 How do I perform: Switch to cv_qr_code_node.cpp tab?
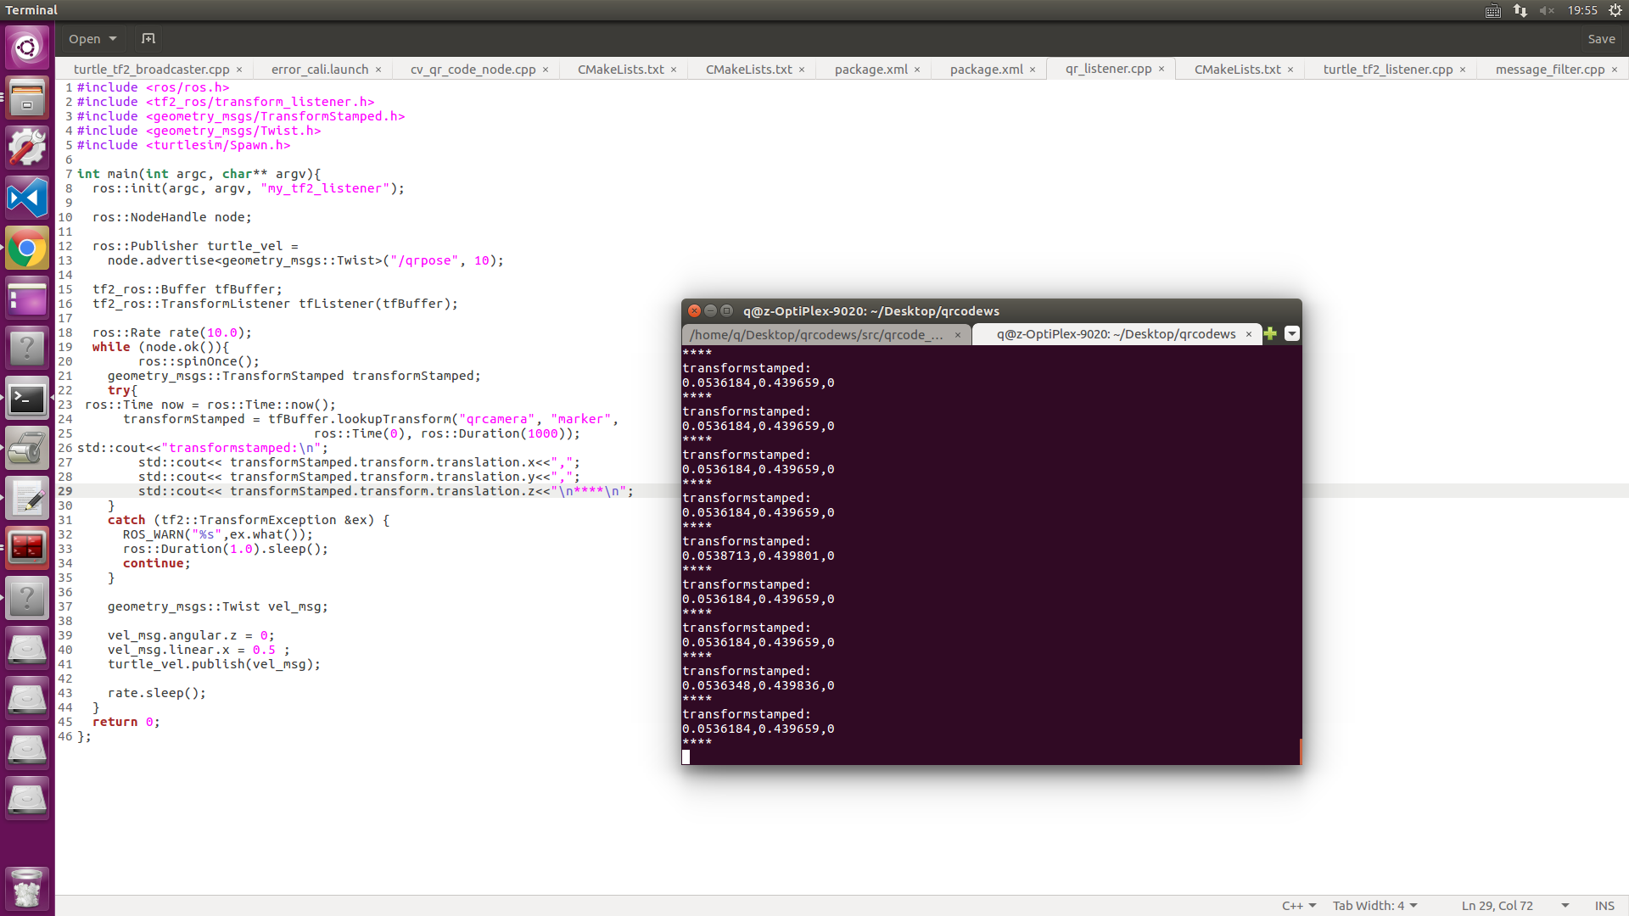473,70
